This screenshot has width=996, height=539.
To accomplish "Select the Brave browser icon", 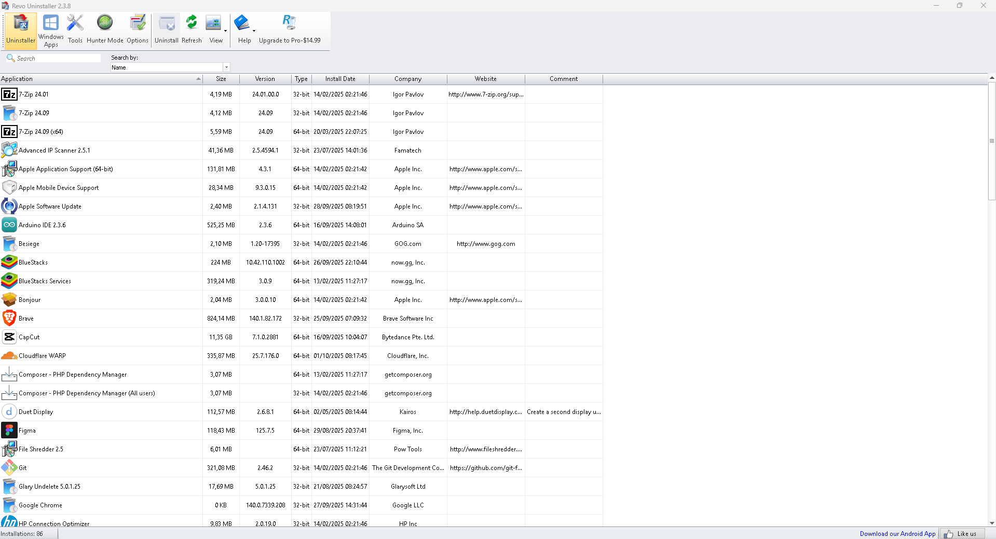I will click(x=9, y=319).
